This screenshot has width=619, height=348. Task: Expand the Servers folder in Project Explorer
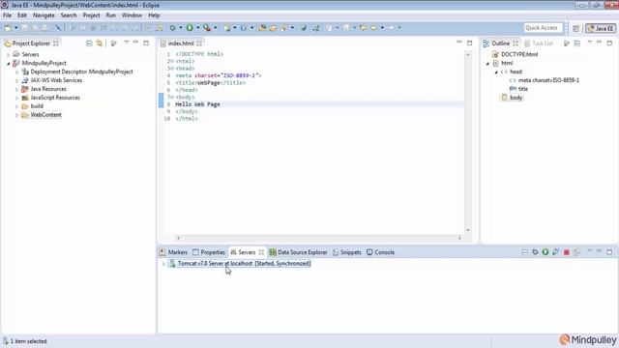(9, 54)
